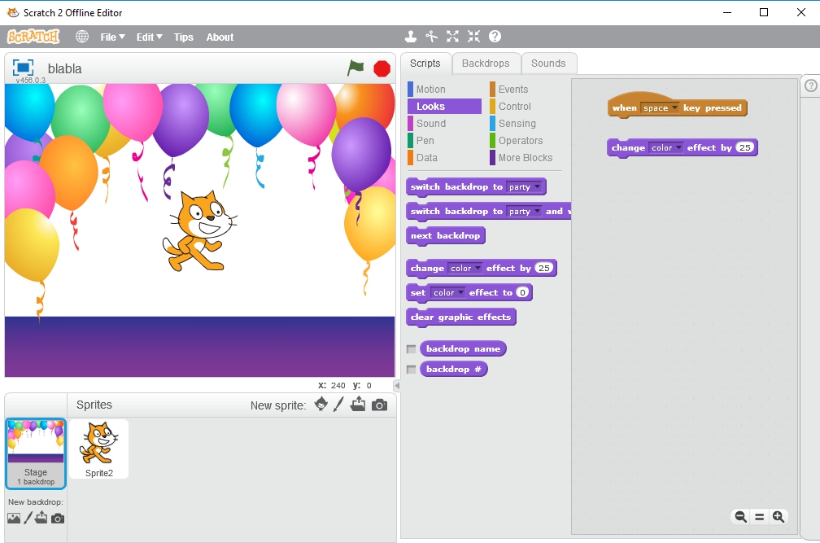Click the backdrop name reporter block
Screen dimensions: 820x543
[x=463, y=349]
